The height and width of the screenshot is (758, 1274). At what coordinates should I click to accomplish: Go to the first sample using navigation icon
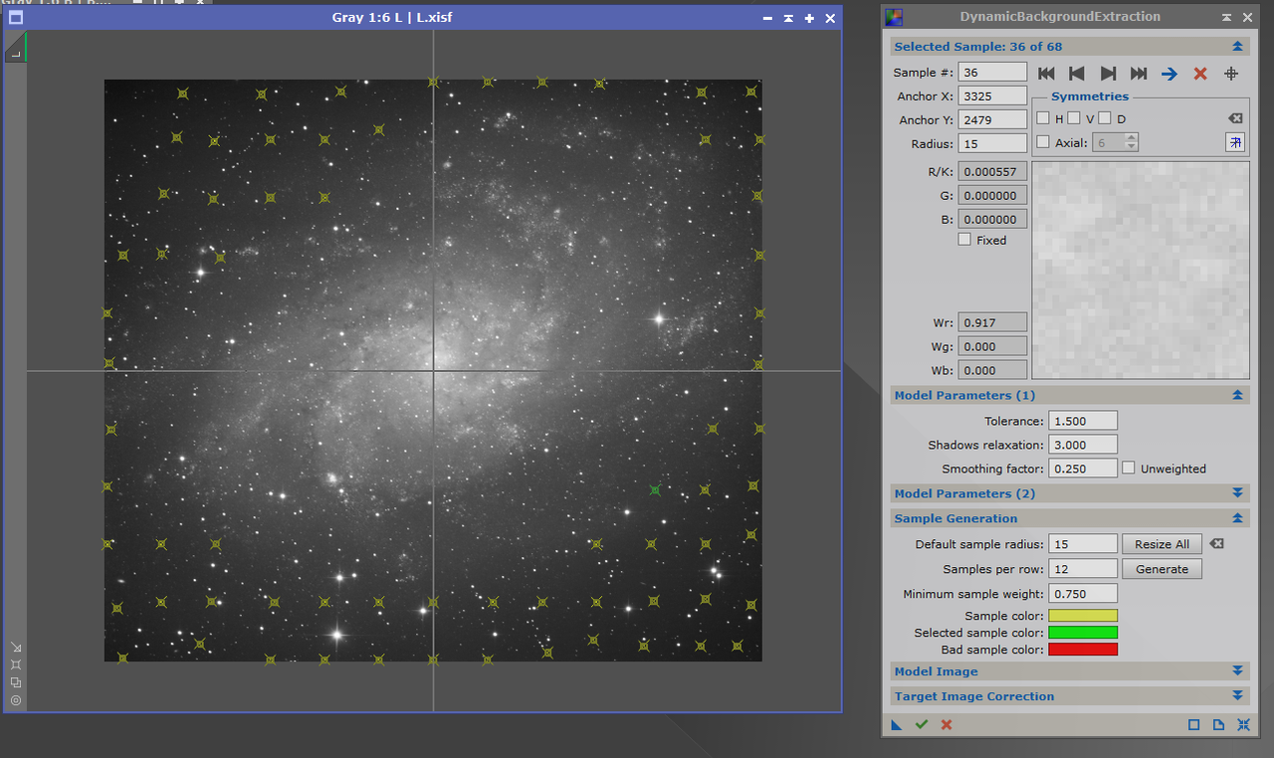click(x=1046, y=73)
